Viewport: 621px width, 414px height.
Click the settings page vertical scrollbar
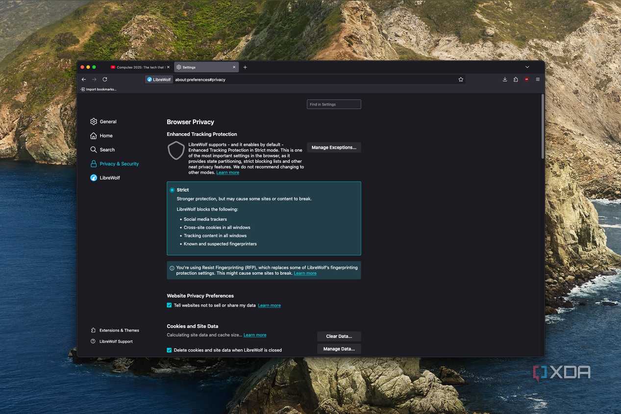click(x=543, y=127)
